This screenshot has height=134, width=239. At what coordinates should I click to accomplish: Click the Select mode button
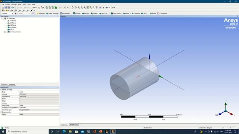34,7
